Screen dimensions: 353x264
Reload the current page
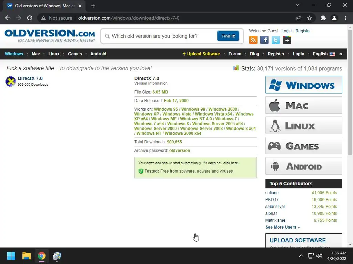(x=30, y=18)
